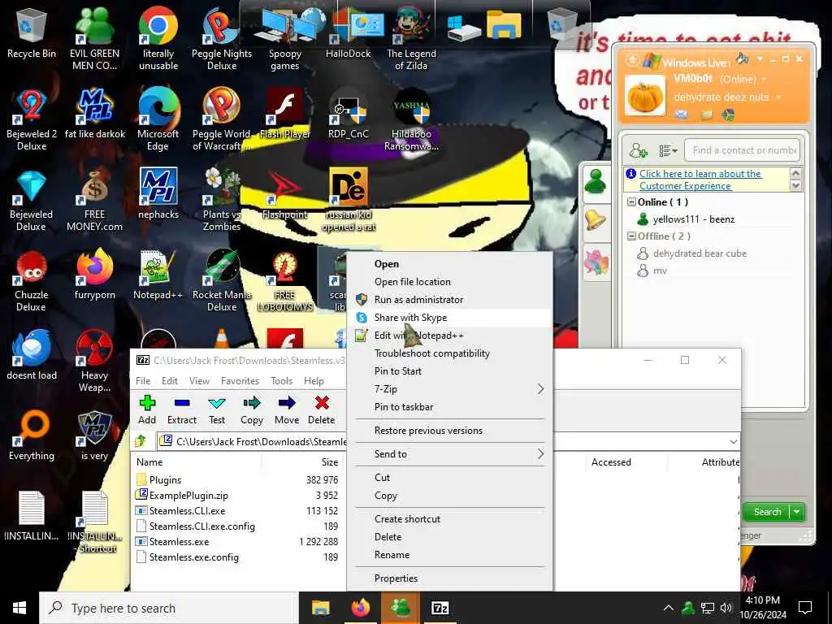Click the 7-Zip taskbar button
Viewport: 832px width, 624px height.
pyautogui.click(x=440, y=608)
